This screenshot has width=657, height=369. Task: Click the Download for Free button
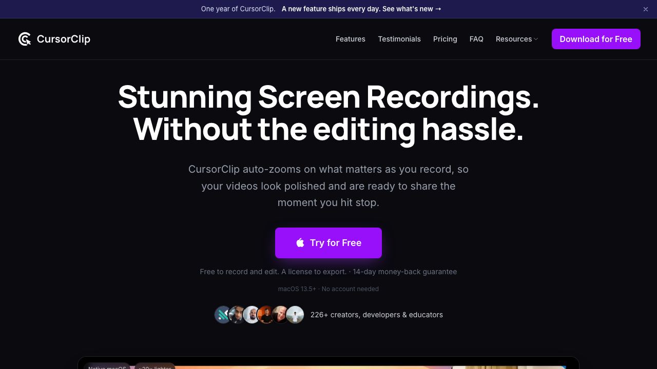[596, 39]
